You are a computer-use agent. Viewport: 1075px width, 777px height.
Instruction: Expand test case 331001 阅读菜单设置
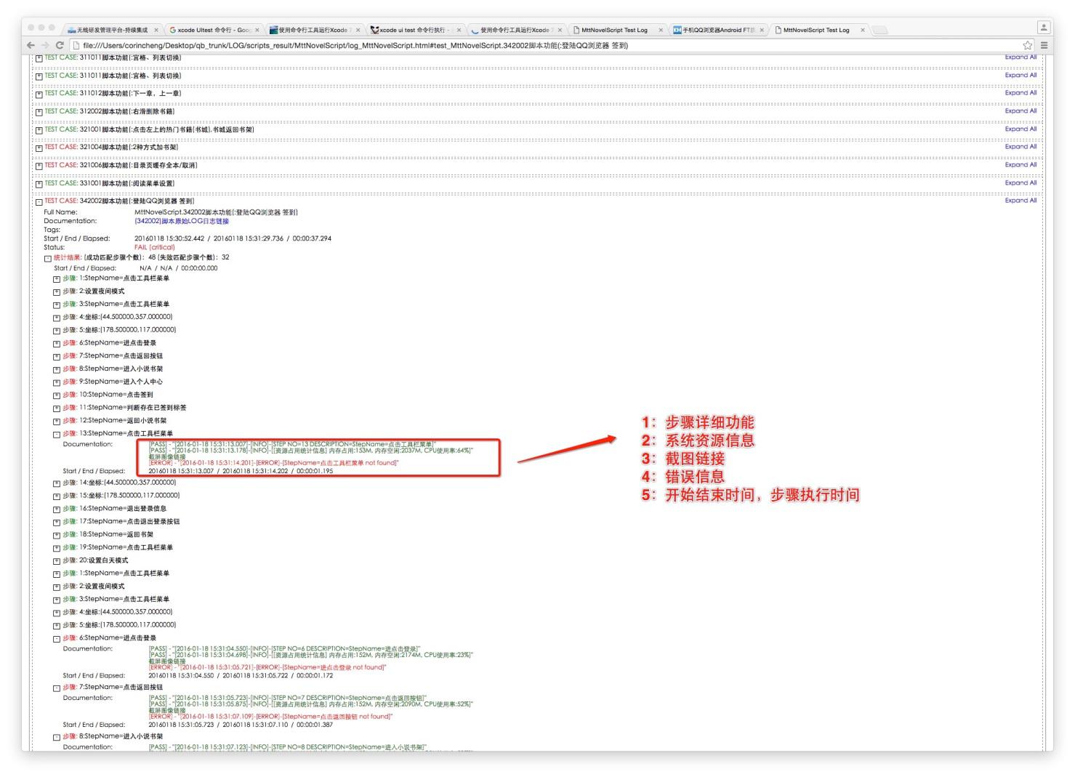tap(39, 184)
